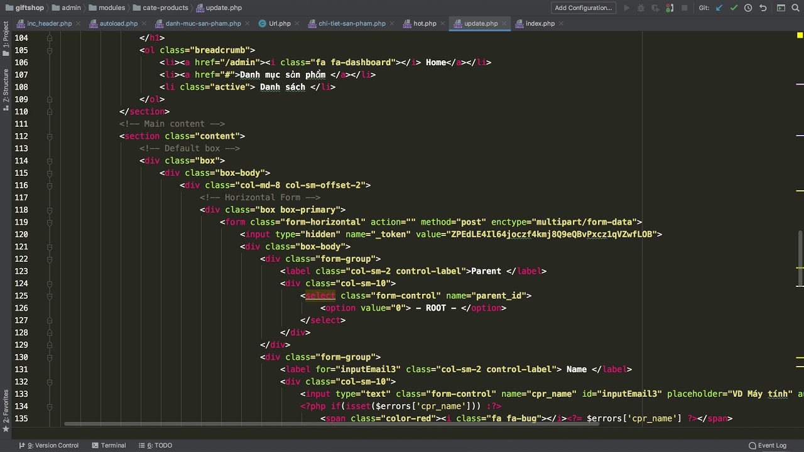Close the autoload.php tab
804x452 pixels.
143,24
